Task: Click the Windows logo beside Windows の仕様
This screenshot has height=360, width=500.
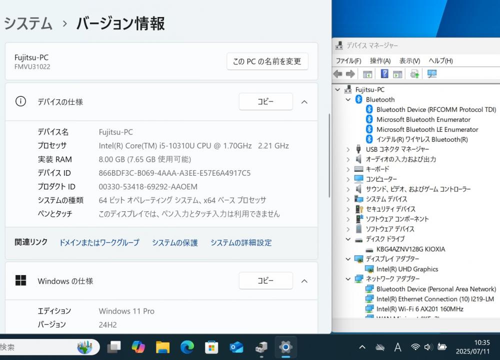Action: [20, 281]
